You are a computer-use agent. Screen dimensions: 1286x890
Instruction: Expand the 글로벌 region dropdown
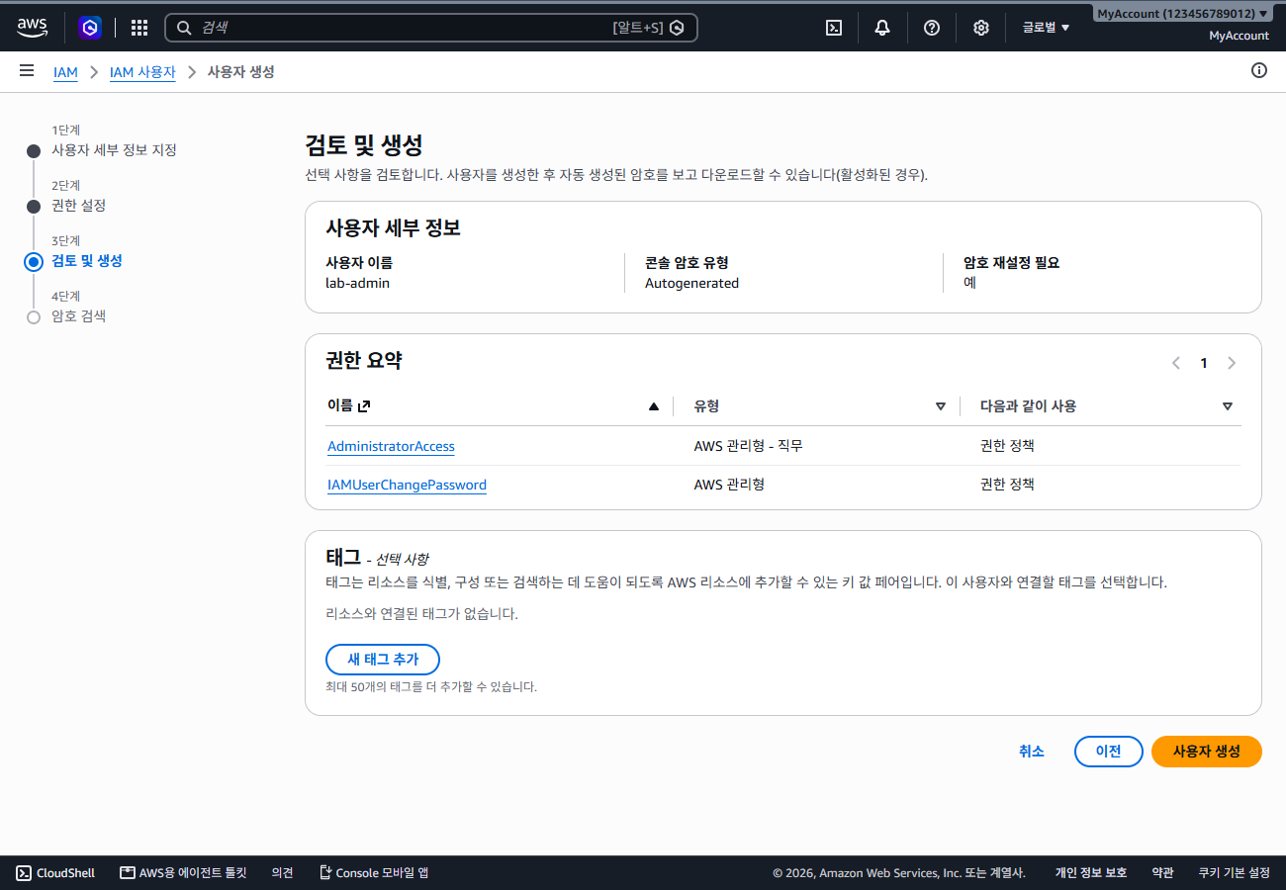[1046, 28]
